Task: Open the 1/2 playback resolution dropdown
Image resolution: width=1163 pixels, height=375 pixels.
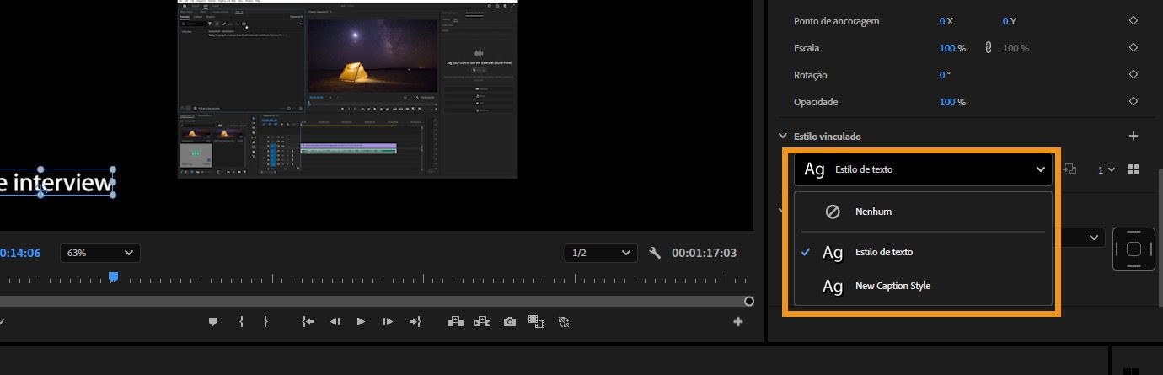Action: 601,253
